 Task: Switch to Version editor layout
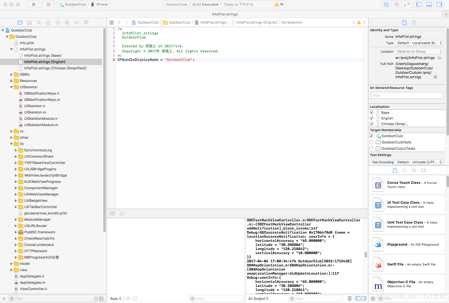[x=407, y=4]
